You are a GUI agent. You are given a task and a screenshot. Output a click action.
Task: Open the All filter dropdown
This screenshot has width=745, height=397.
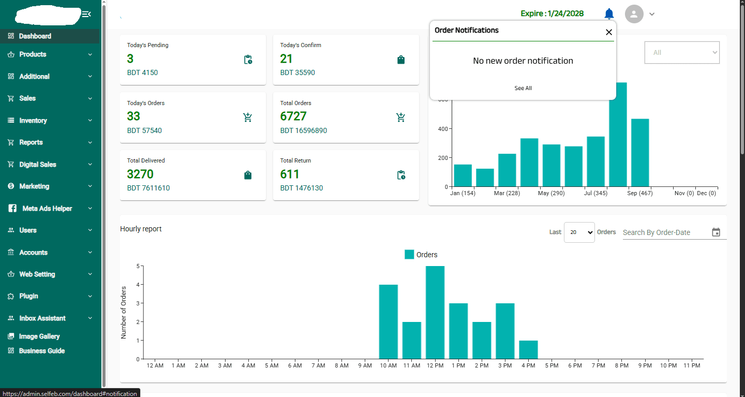(x=681, y=52)
